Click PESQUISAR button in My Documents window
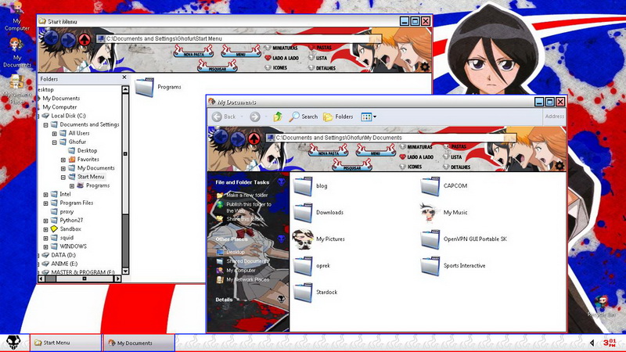 click(x=352, y=165)
